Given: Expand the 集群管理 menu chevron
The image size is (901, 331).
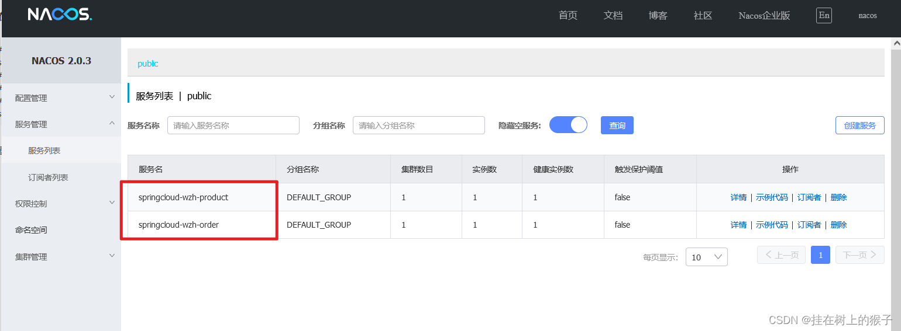Looking at the screenshot, I should [x=112, y=256].
